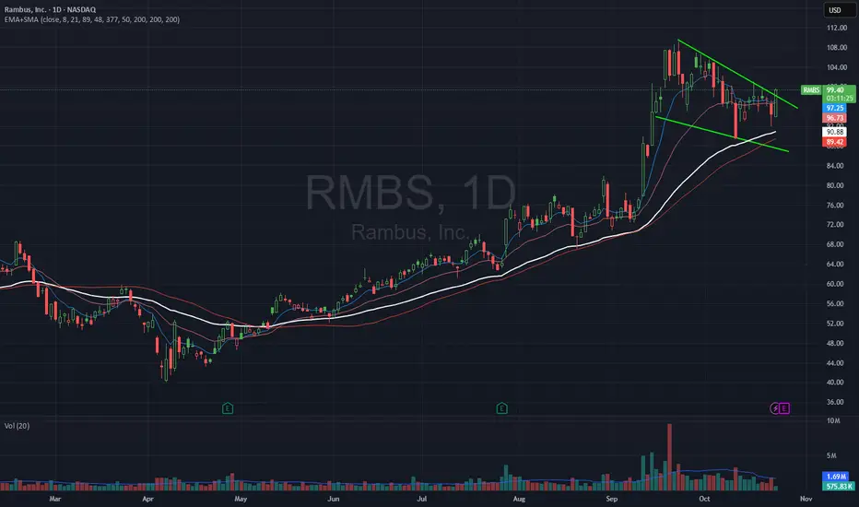859x507 pixels.
Task: Click the Mar label on time axis
Action: tap(54, 499)
